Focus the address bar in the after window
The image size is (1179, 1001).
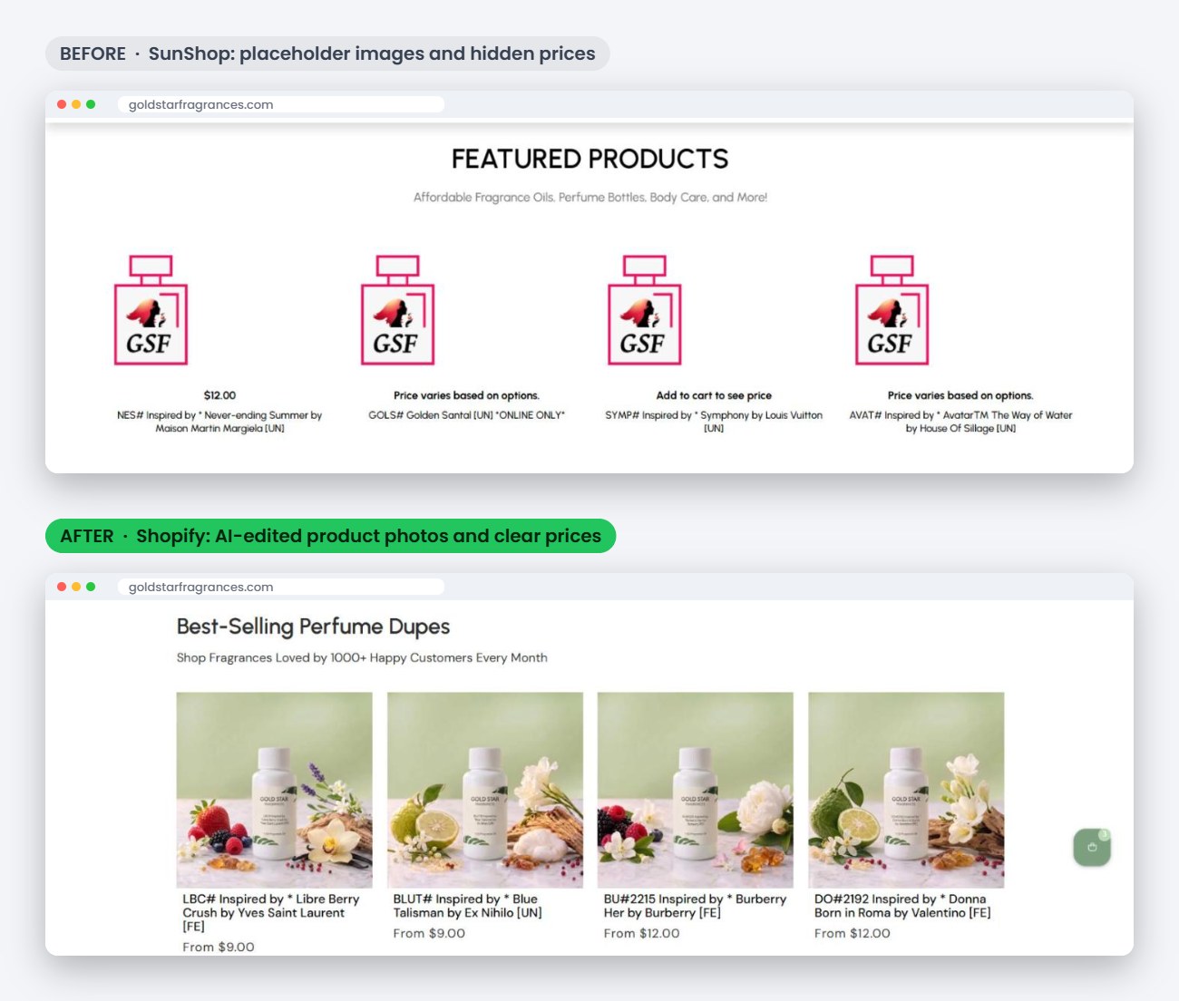[281, 587]
